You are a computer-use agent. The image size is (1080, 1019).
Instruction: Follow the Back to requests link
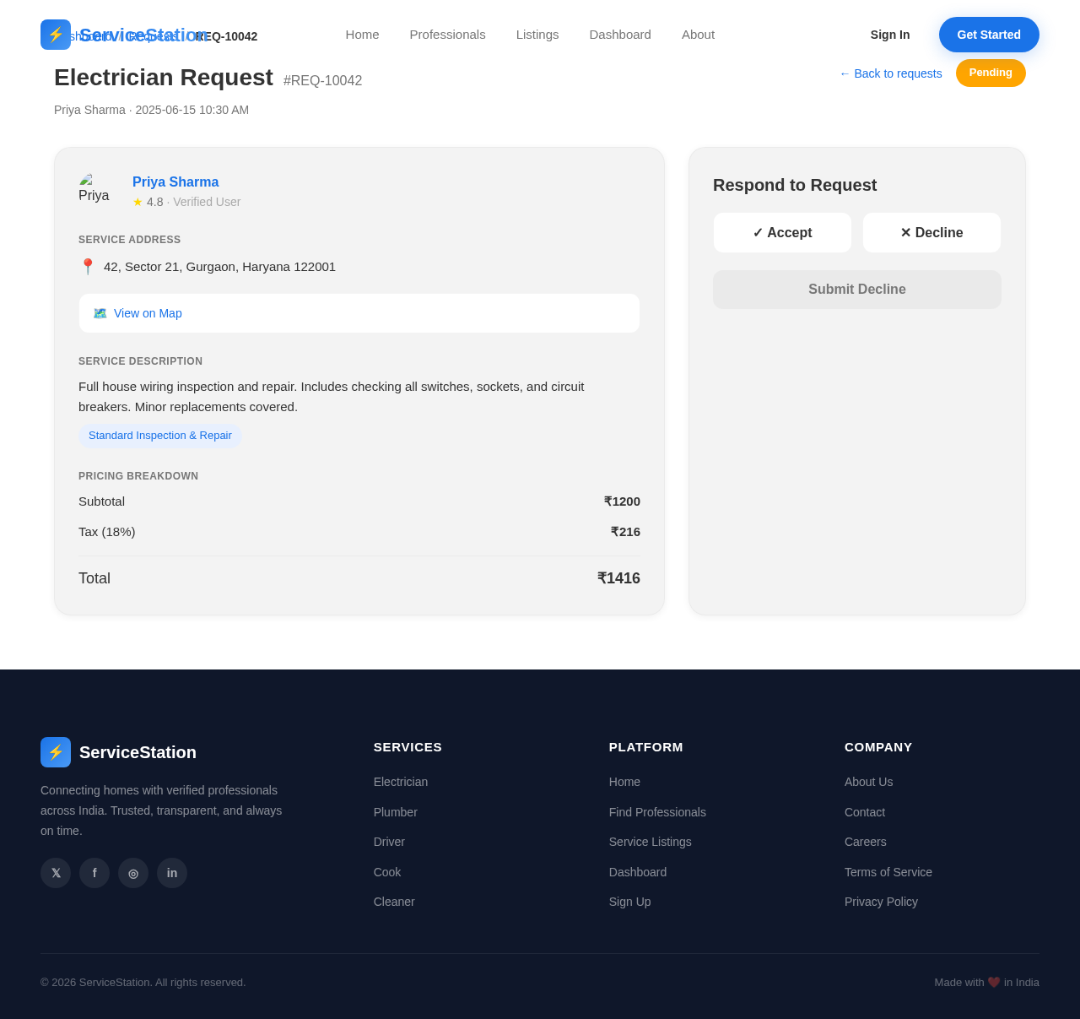(890, 73)
